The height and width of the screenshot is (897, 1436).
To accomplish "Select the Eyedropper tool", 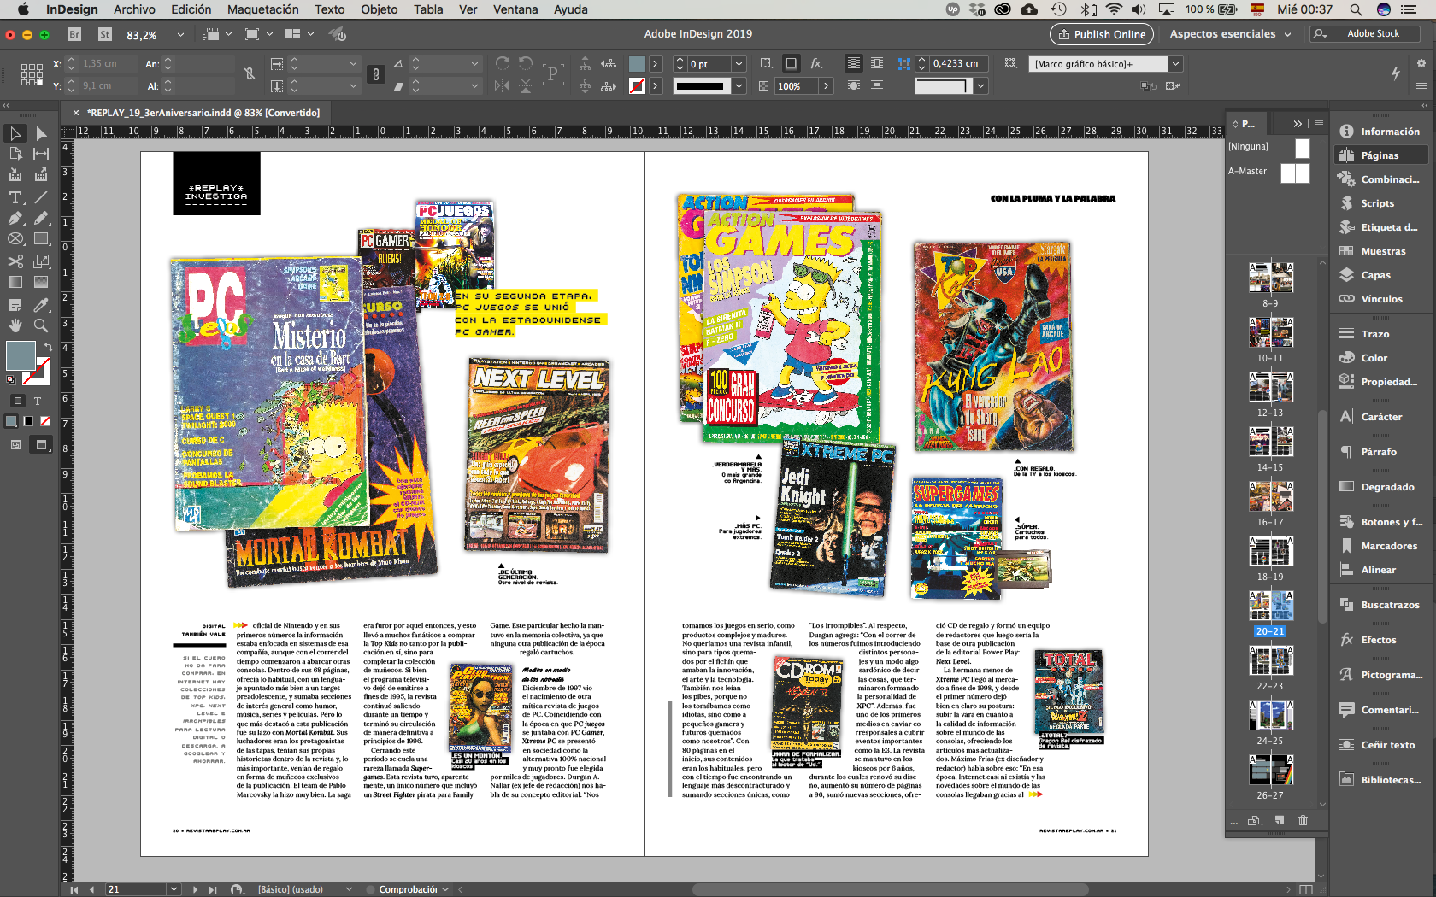I will click(x=41, y=305).
